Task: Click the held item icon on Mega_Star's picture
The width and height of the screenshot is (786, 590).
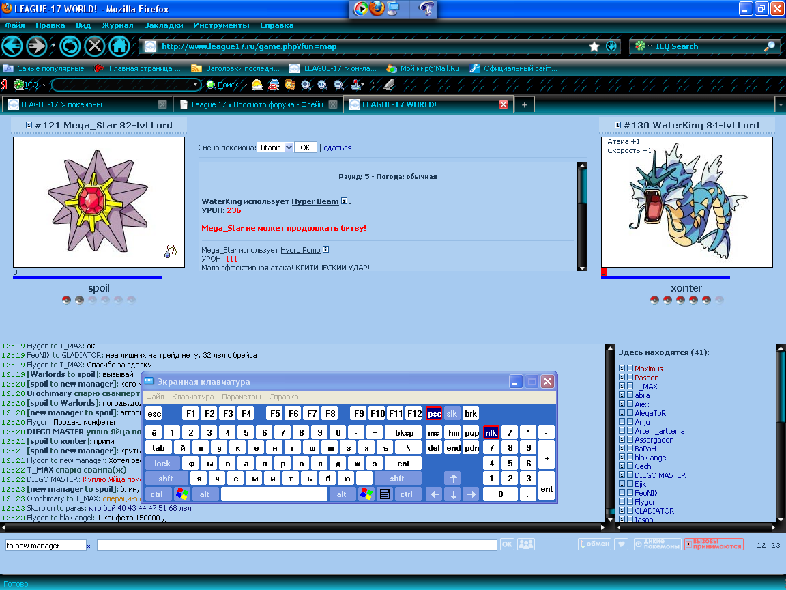Action: pos(171,251)
